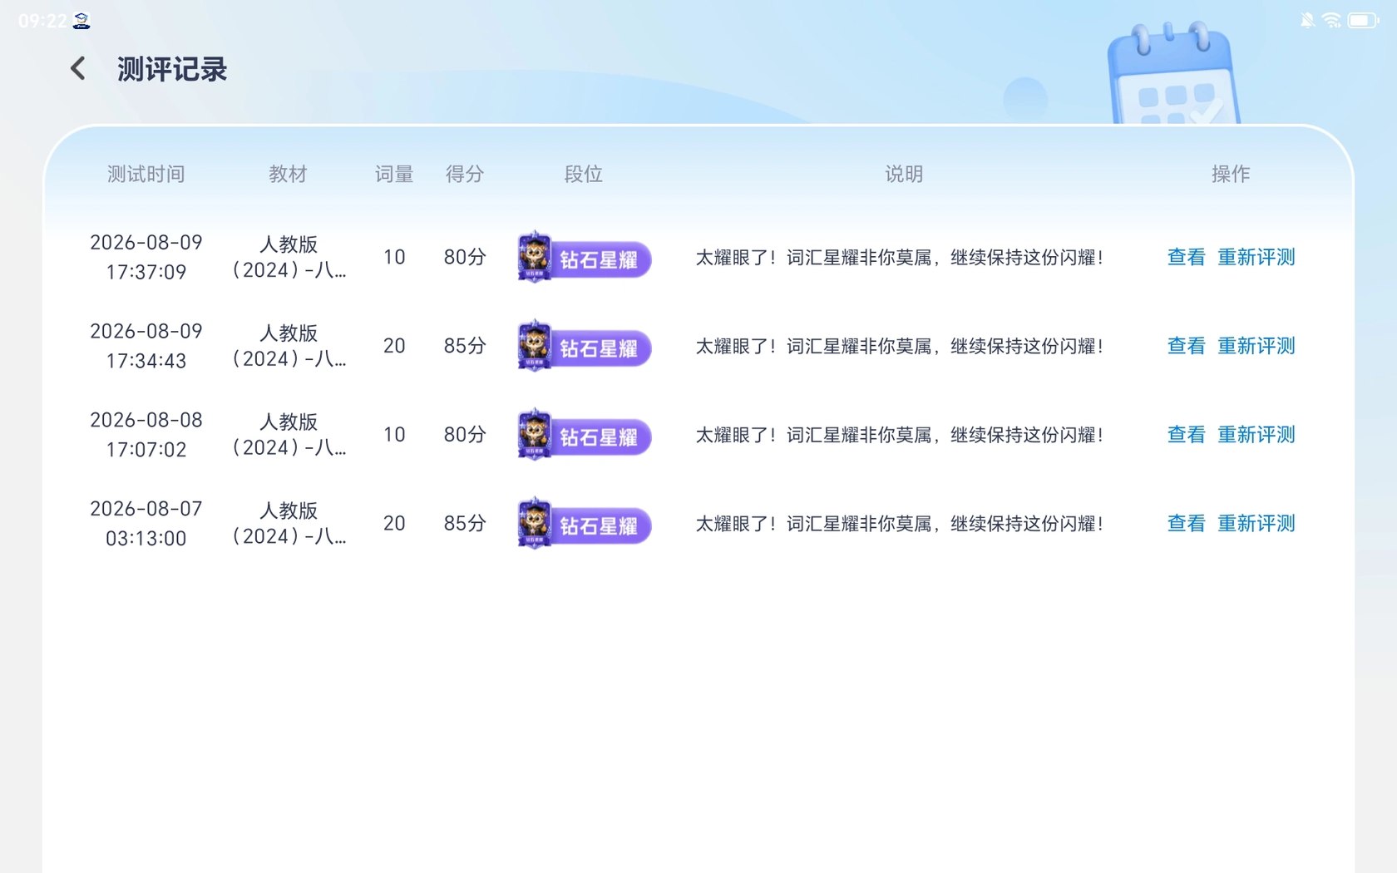This screenshot has width=1397, height=873.
Task: View details of the 2026-08-08 17:07:02 record
Action: tap(1186, 435)
